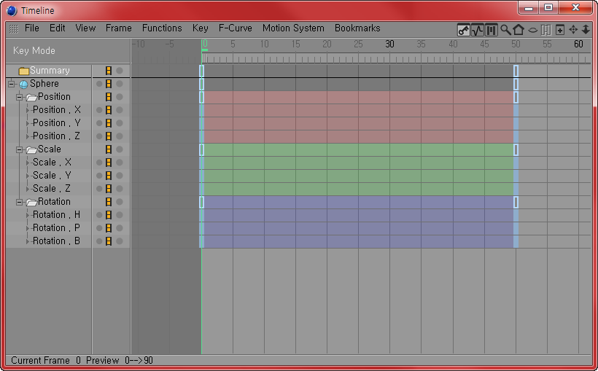598x371 pixels.
Task: Toggle left dot in Position . Y row
Action: click(99, 123)
